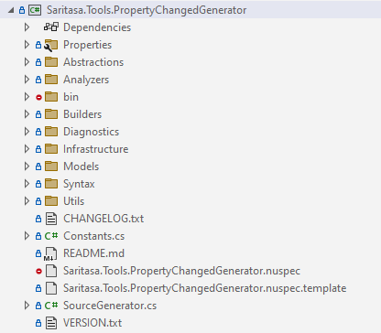The width and height of the screenshot is (381, 333).
Task: Click the .nuspec blank file icon
Action: click(x=51, y=271)
